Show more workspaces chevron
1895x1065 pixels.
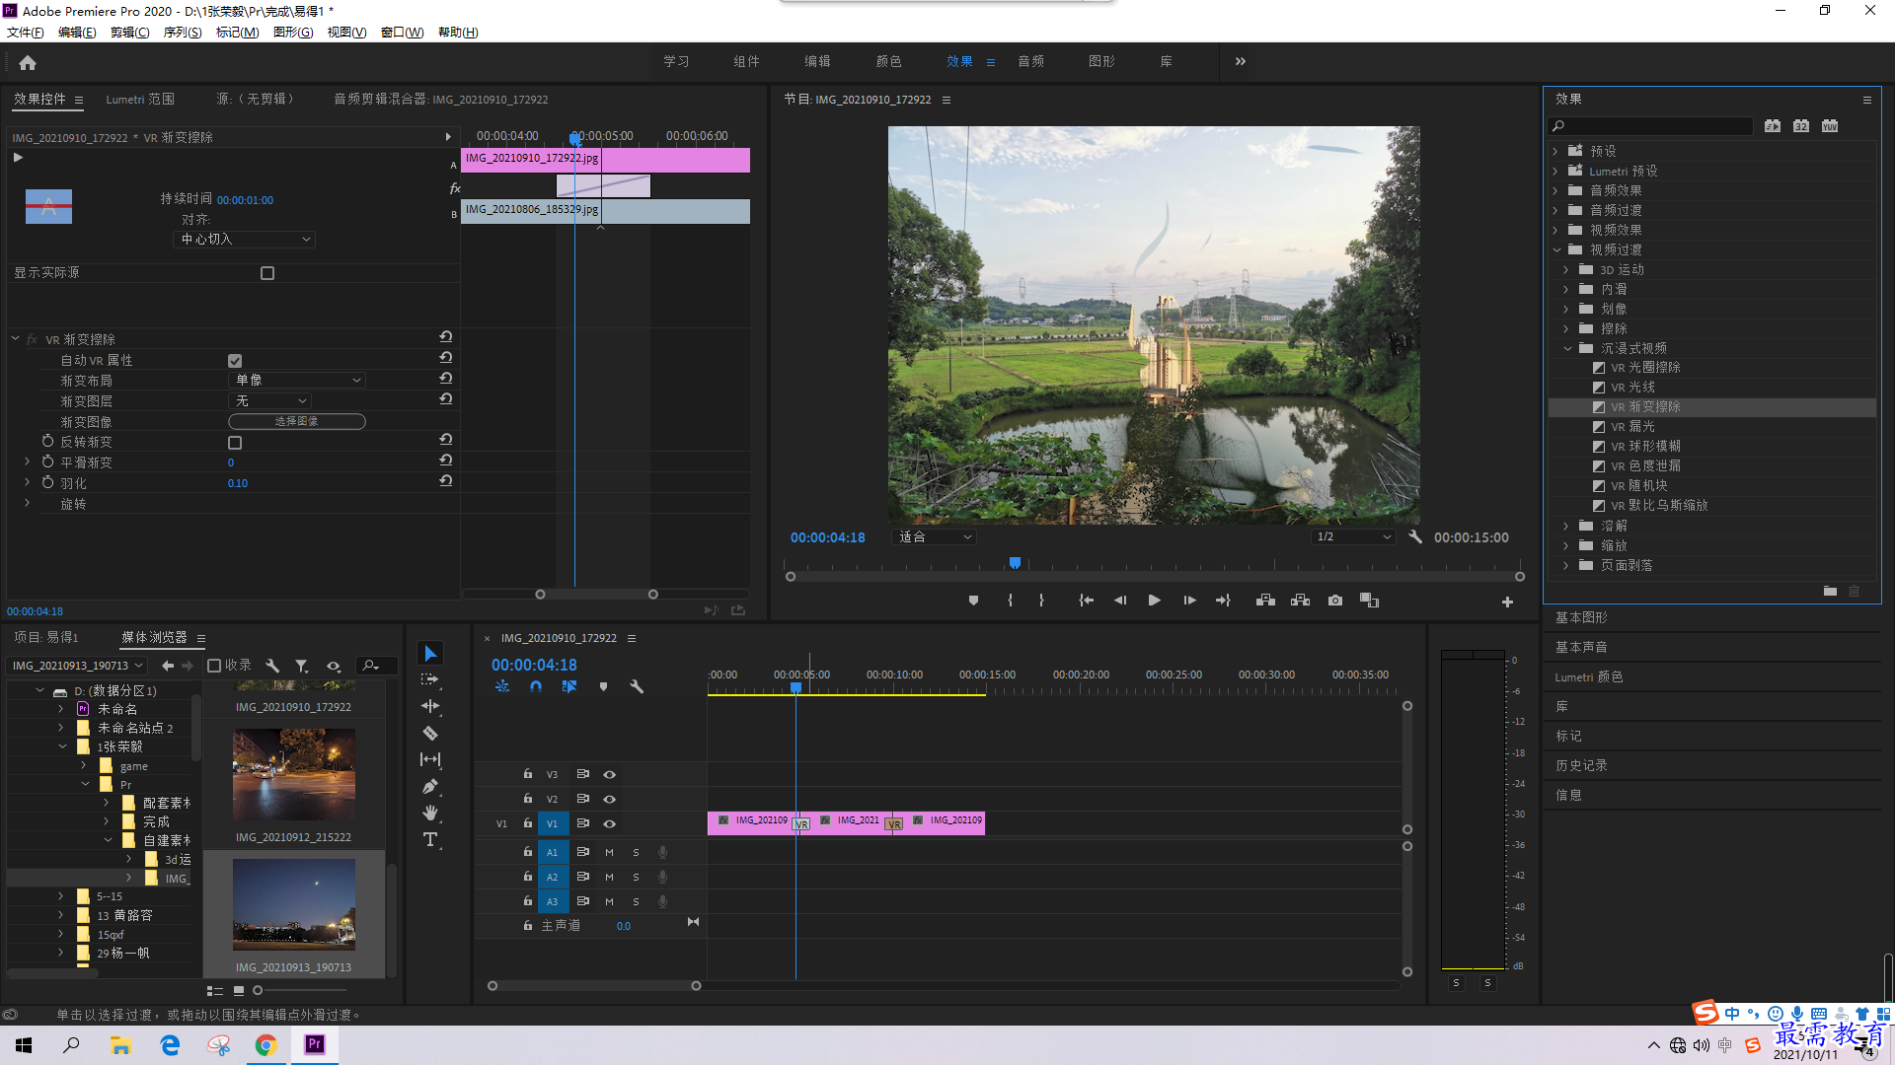1240,61
